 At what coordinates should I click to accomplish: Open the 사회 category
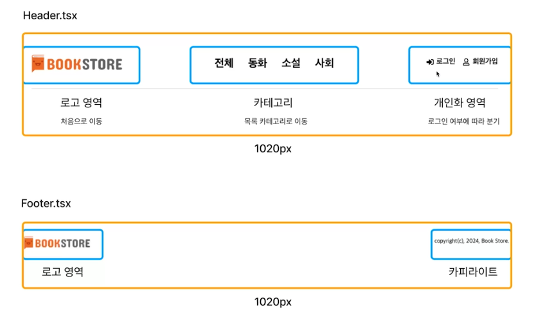pos(325,63)
